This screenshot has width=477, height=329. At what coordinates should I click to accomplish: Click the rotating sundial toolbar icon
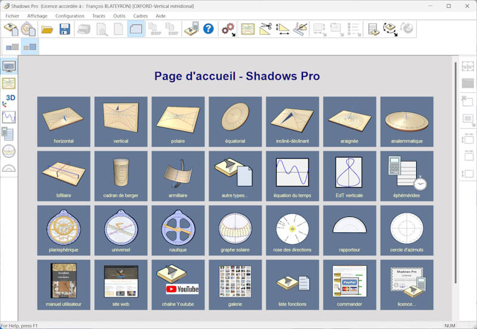point(391,29)
